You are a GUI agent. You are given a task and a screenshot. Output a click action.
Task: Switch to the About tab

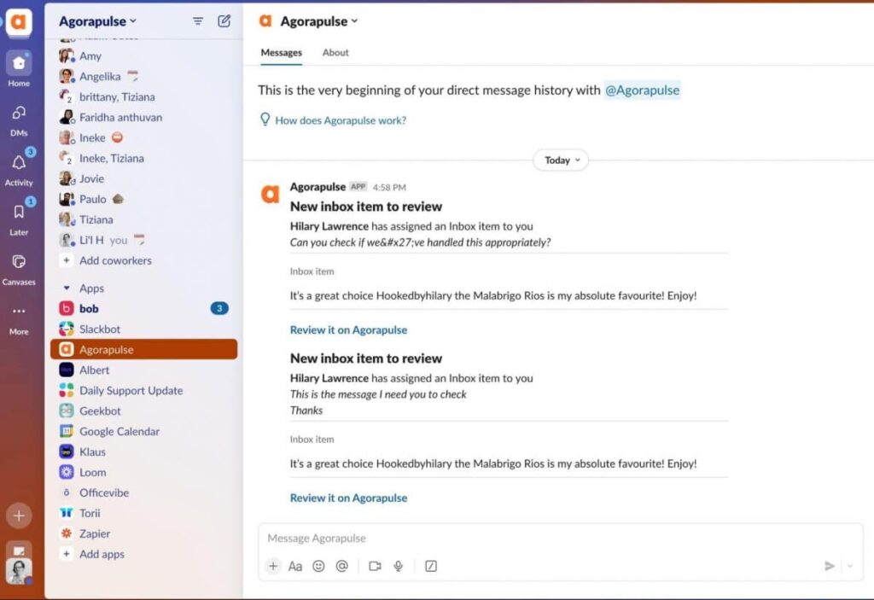click(335, 52)
